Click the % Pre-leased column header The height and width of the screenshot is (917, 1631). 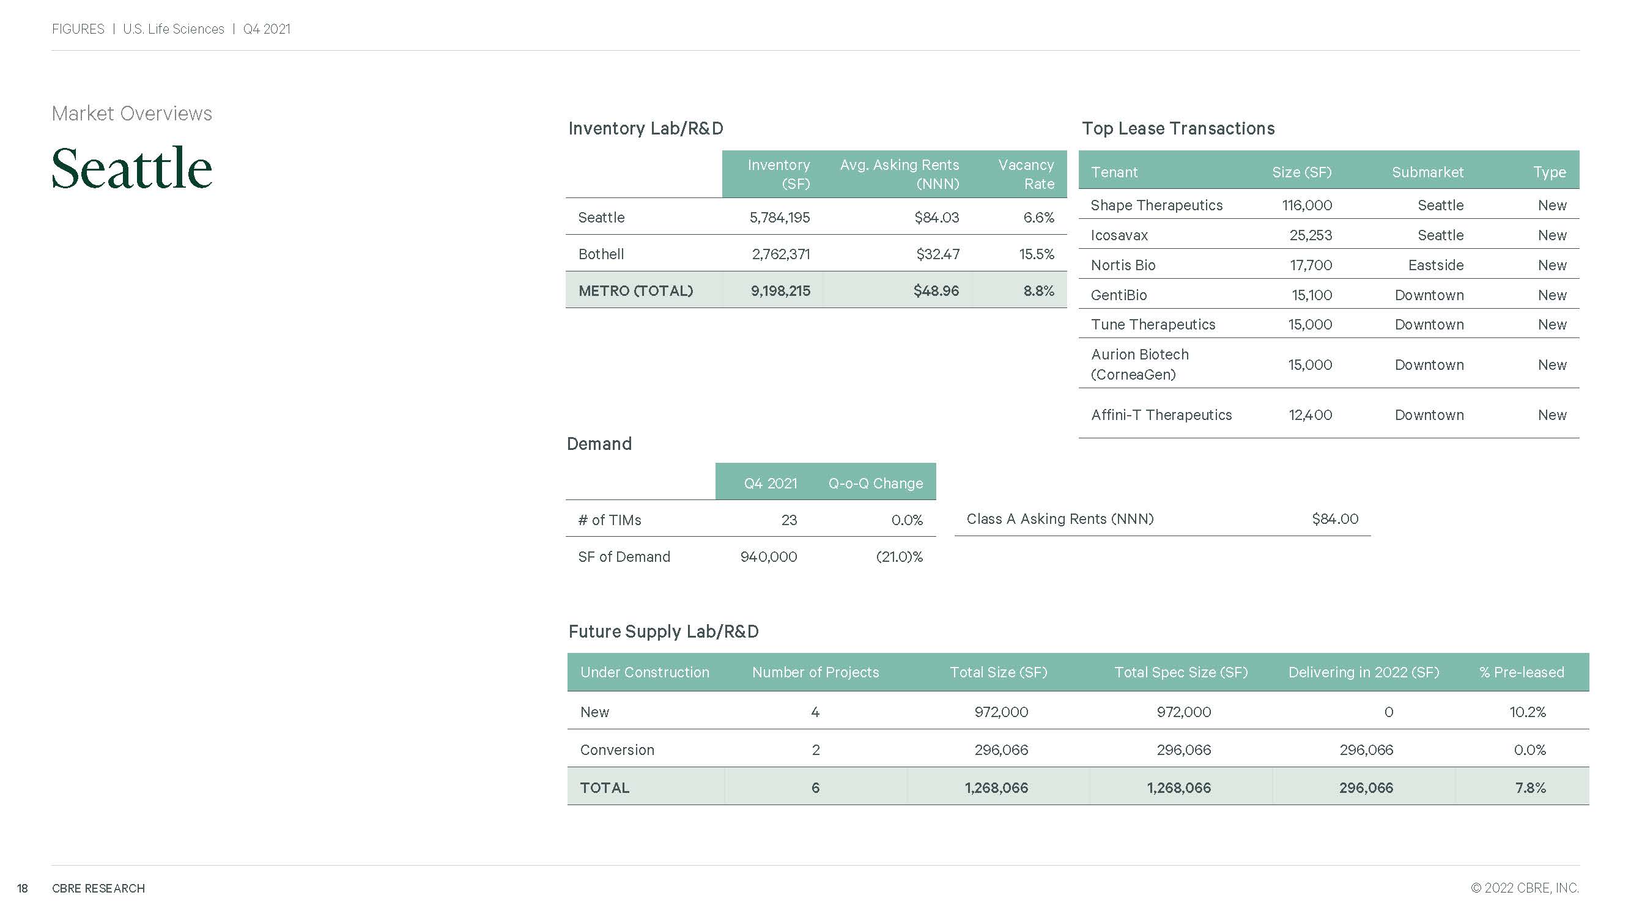point(1521,671)
